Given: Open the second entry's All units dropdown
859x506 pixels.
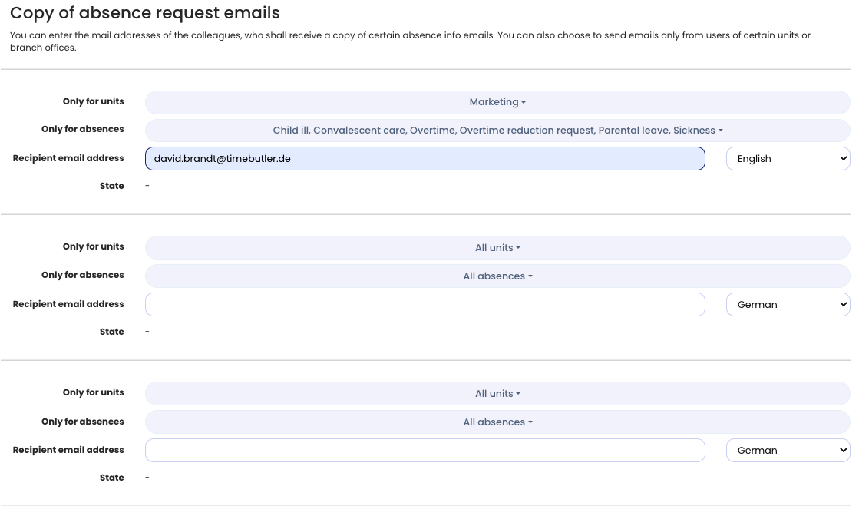Looking at the screenshot, I should [x=497, y=247].
